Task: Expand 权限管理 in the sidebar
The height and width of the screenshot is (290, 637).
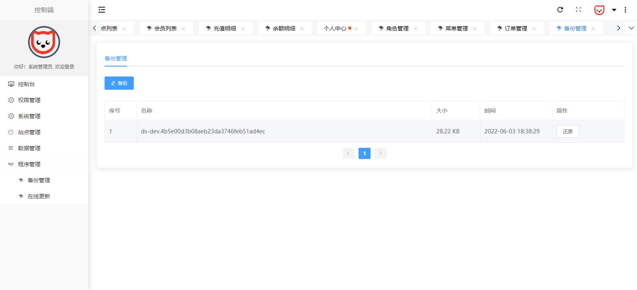Action: [x=29, y=100]
